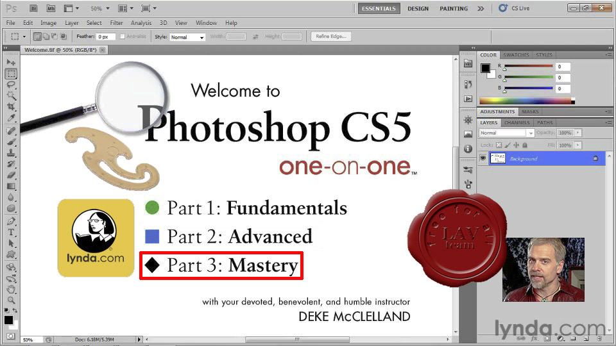
Task: Open the layer blend mode Normal dropdown
Action: tap(506, 133)
